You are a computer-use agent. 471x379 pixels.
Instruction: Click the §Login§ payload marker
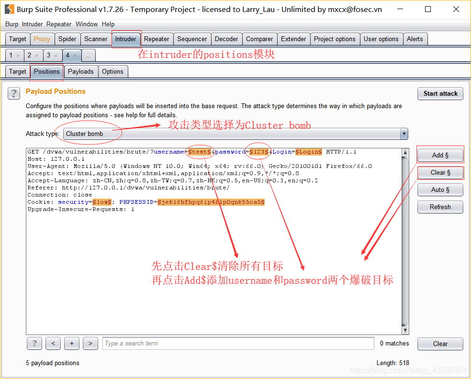point(309,152)
